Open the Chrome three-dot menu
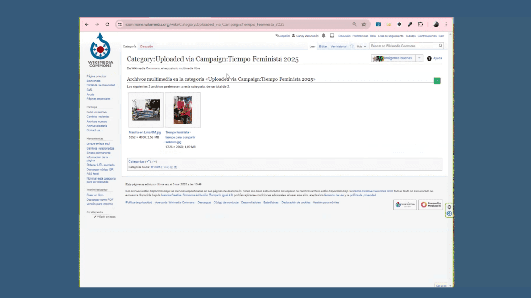 pyautogui.click(x=446, y=24)
